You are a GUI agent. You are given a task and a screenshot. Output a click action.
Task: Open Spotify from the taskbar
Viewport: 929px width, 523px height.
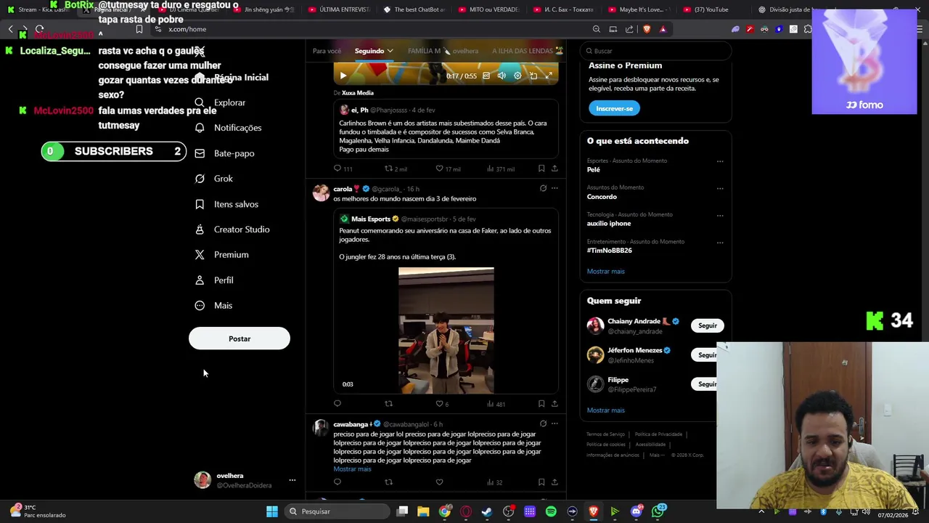[x=551, y=511]
